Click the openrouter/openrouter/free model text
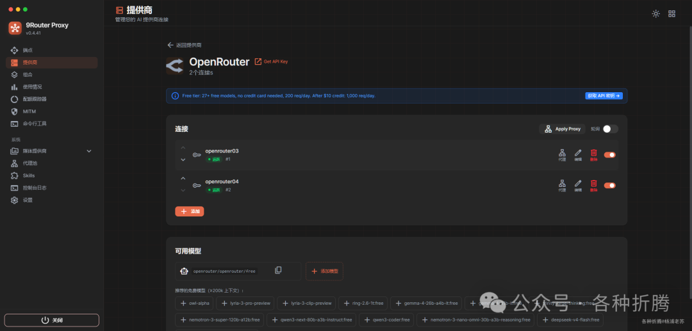Image resolution: width=692 pixels, height=331 pixels. [225, 271]
